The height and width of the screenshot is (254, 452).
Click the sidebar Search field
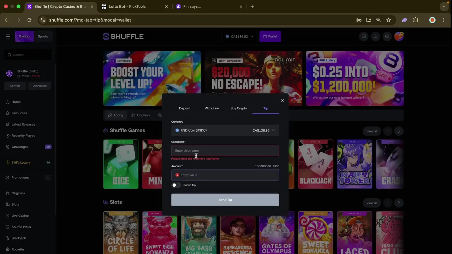[28, 55]
